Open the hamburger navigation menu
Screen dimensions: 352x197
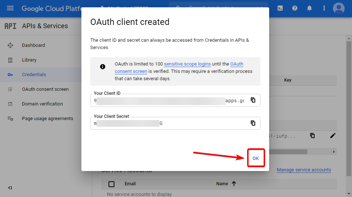tap(10, 8)
